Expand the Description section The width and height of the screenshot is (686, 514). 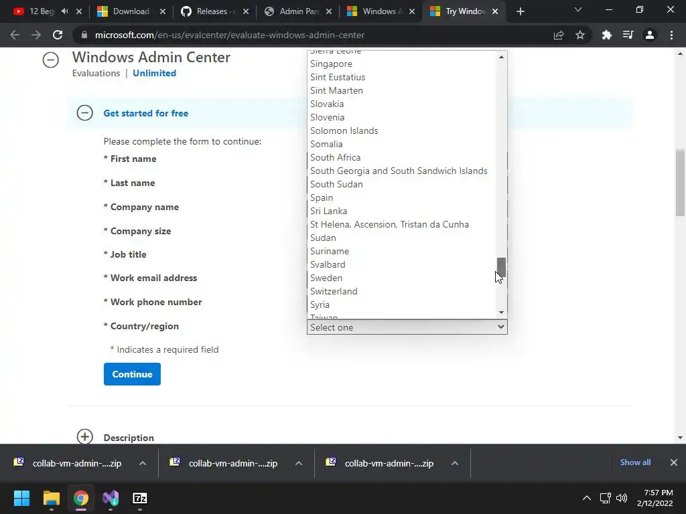click(85, 436)
